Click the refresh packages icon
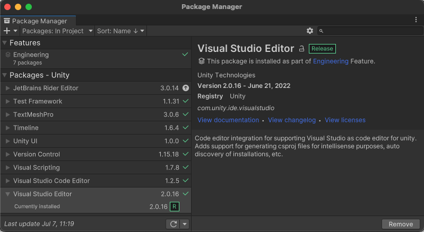Image resolution: width=424 pixels, height=232 pixels. click(x=173, y=224)
